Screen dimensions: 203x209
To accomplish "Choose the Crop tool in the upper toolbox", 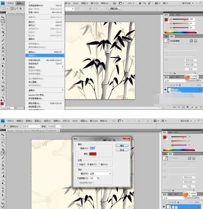I will point(3,32).
